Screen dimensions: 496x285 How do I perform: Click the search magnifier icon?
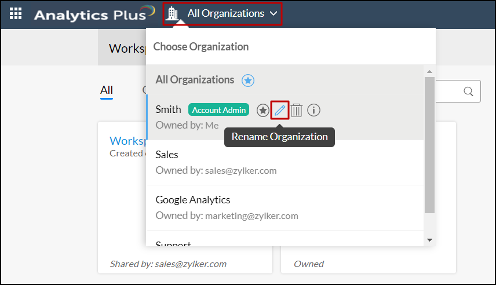[468, 92]
